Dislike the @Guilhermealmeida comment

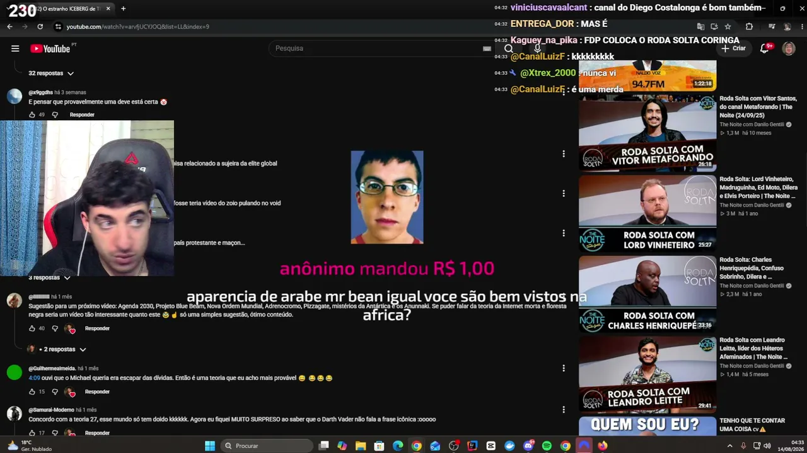pos(55,392)
